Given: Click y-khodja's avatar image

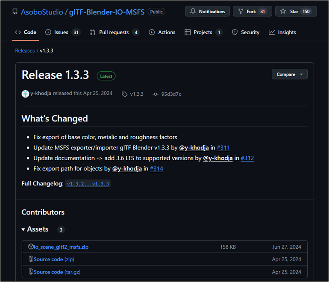Looking at the screenshot, I should point(25,94).
